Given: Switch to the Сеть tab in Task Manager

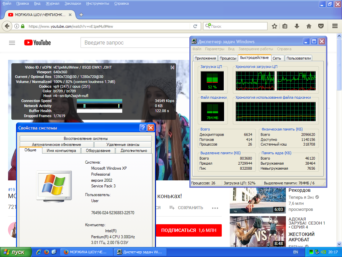Looking at the screenshot, I should (277, 58).
